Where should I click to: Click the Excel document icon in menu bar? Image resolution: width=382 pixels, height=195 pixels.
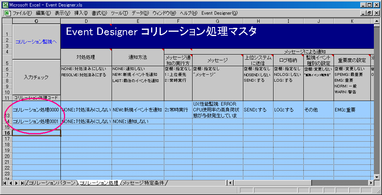coord(7,13)
